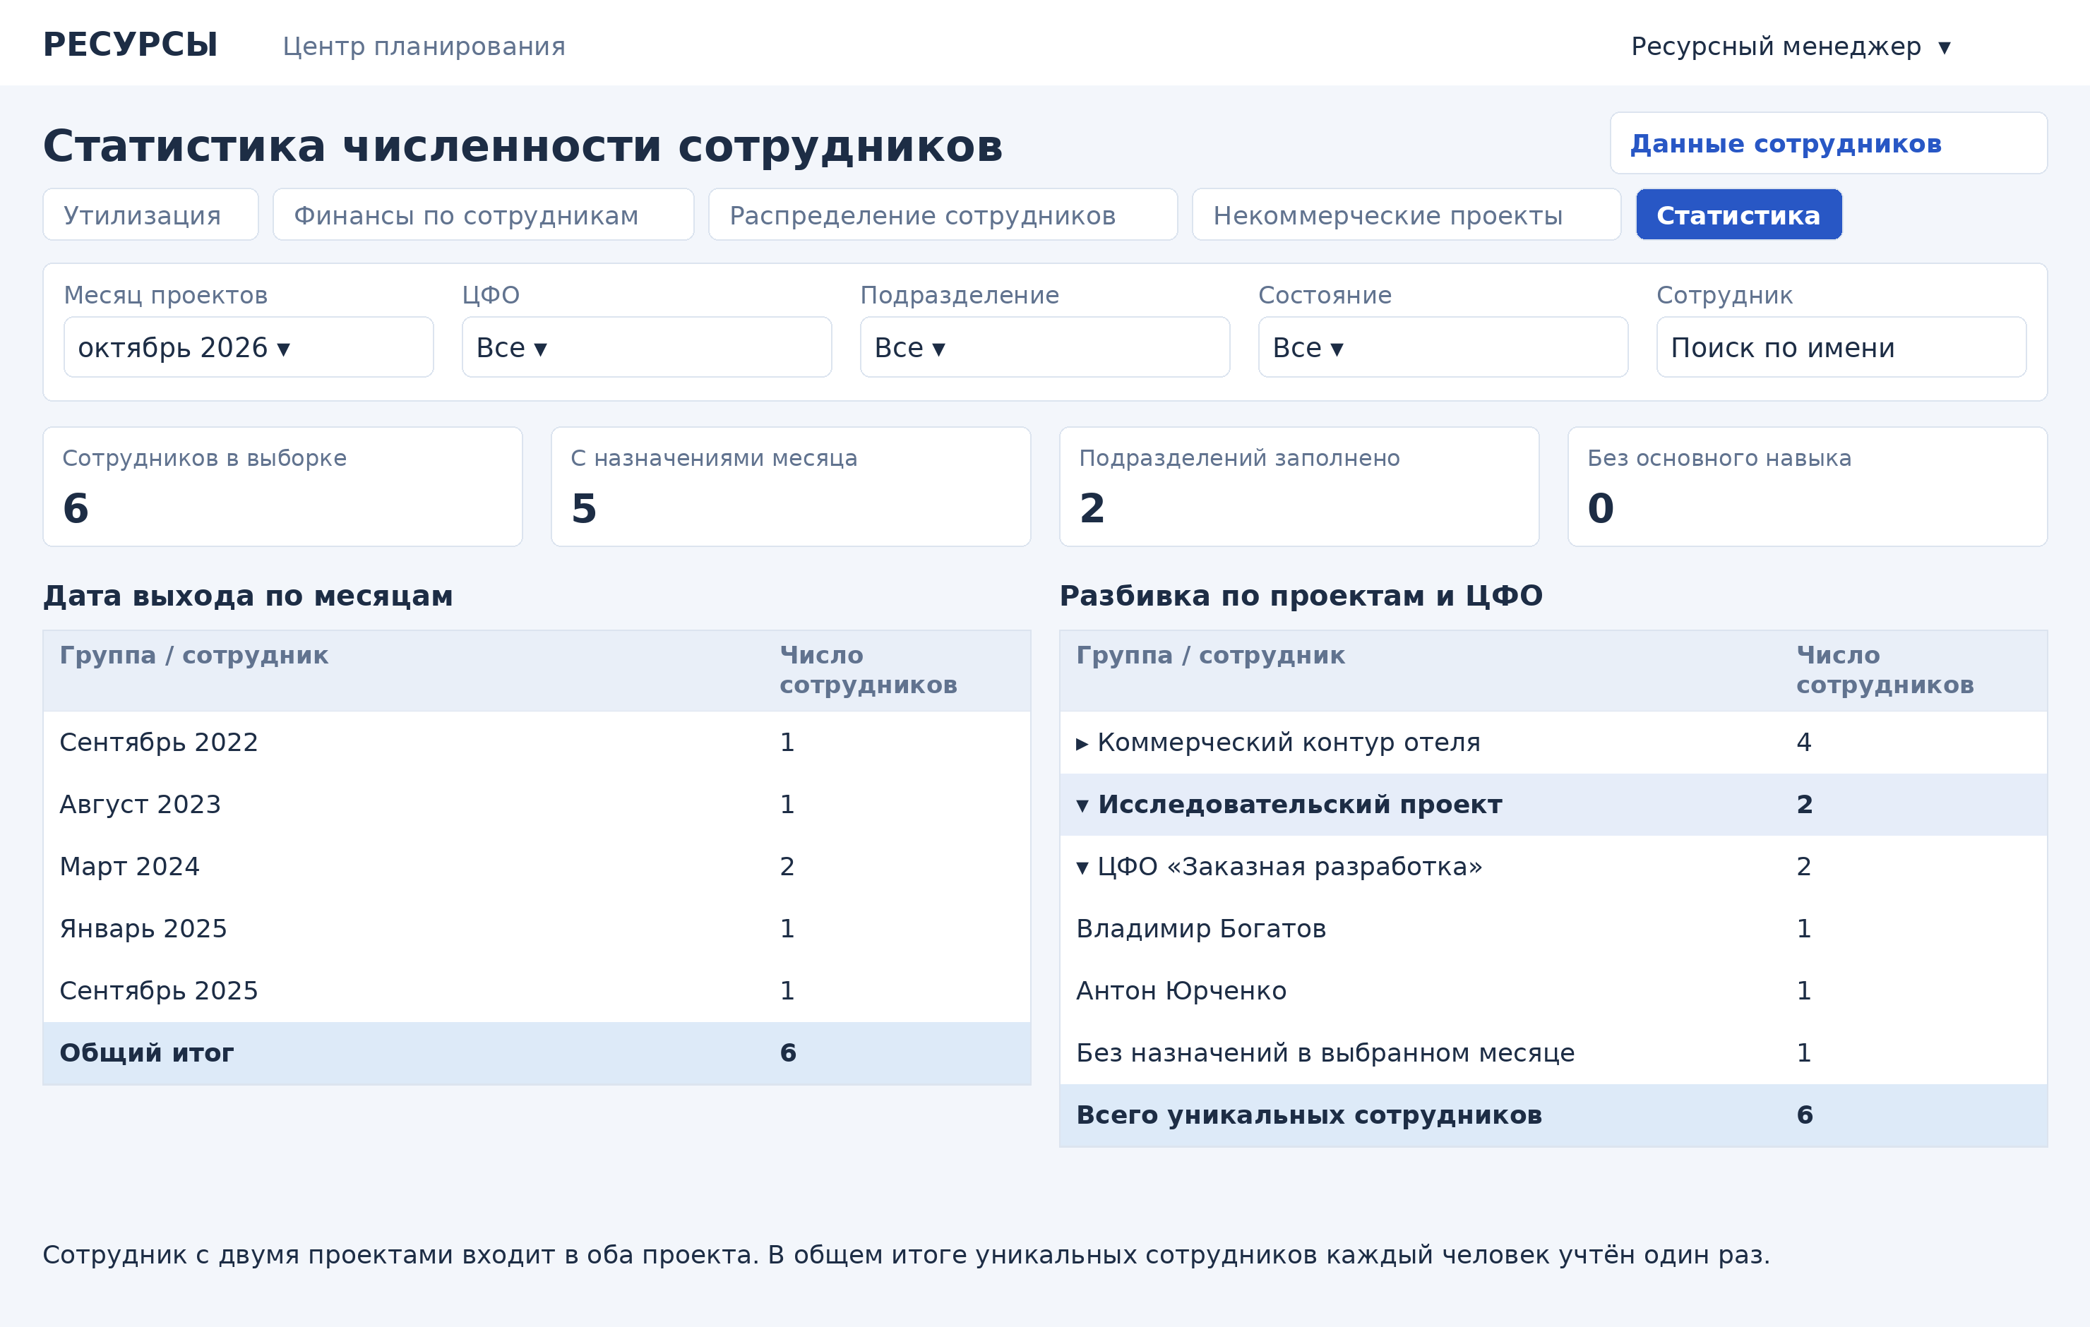Click the Без основного навыка card
This screenshot has height=1327, width=2090.
(1807, 487)
